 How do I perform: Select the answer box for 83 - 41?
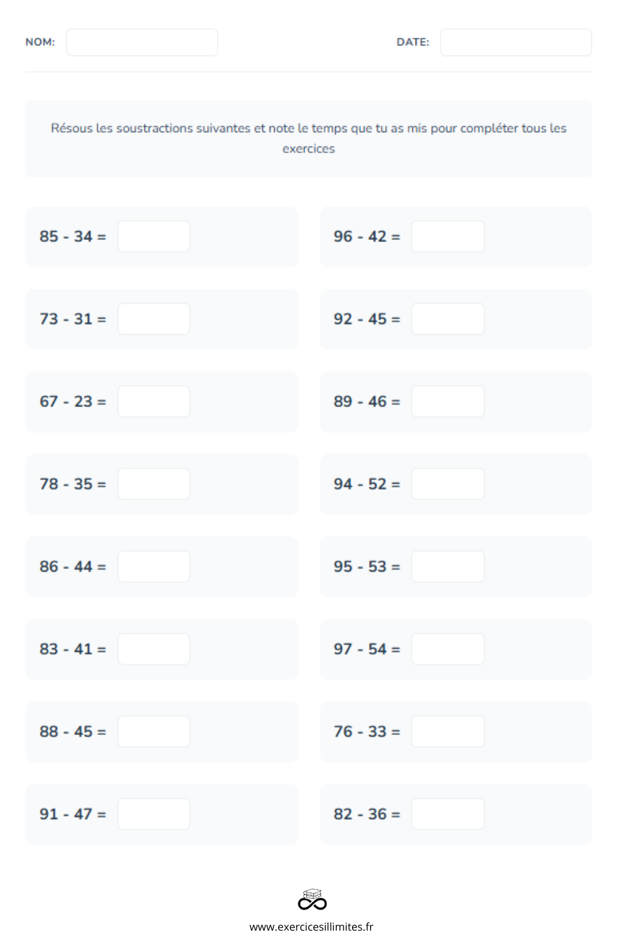pyautogui.click(x=154, y=649)
